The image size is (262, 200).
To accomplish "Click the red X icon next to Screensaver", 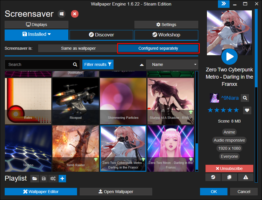I will (x=75, y=14).
